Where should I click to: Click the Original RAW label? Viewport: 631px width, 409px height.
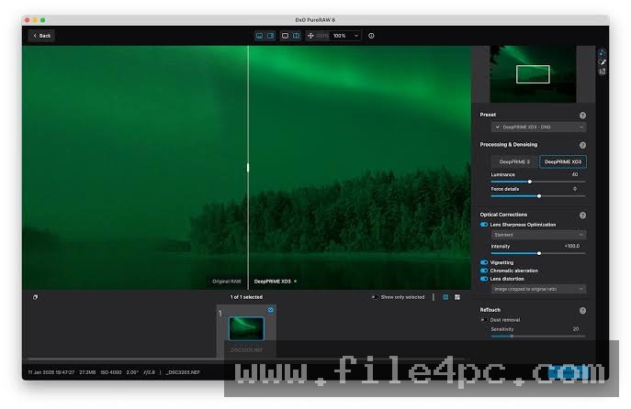[227, 282]
